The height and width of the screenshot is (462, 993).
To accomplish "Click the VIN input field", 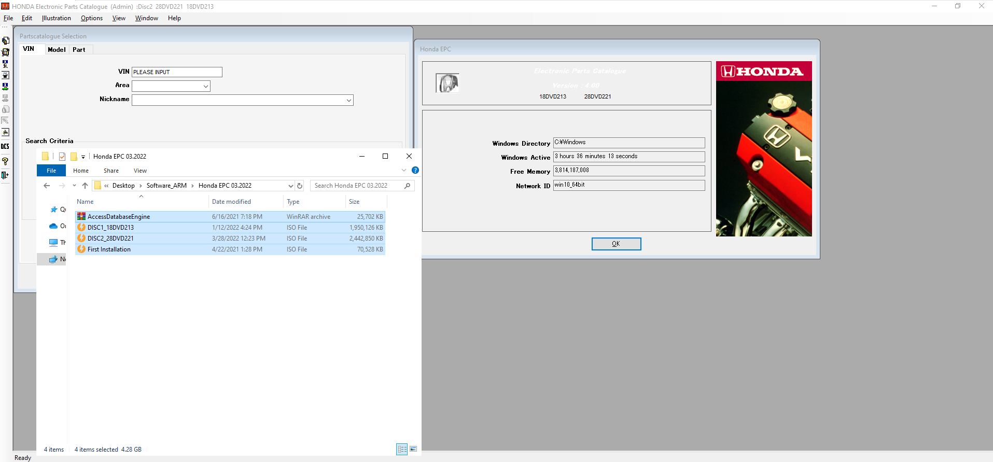I will [177, 72].
